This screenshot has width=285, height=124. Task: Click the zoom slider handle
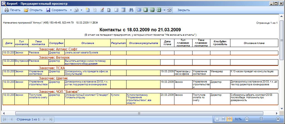point(261,119)
